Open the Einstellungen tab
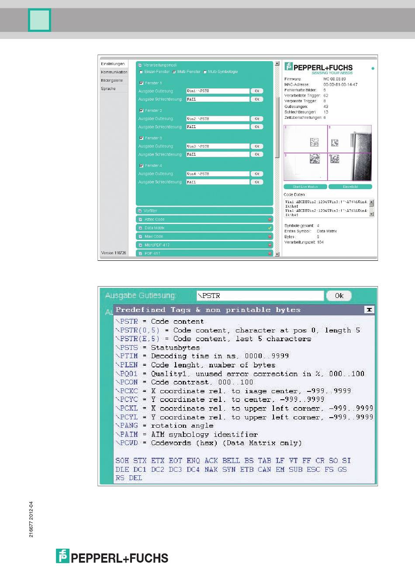Image resolution: width=415 pixels, height=588 pixels. click(113, 64)
